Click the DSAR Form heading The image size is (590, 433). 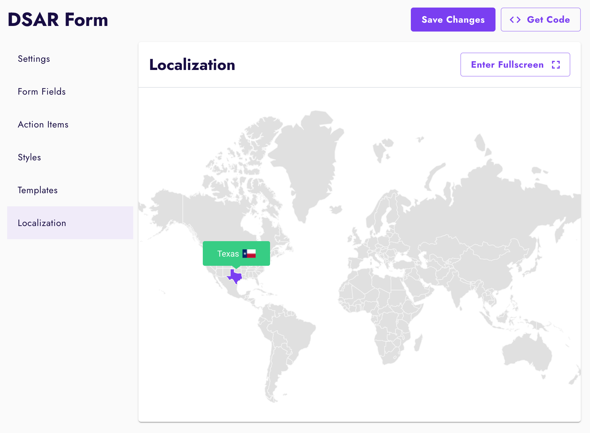[58, 19]
